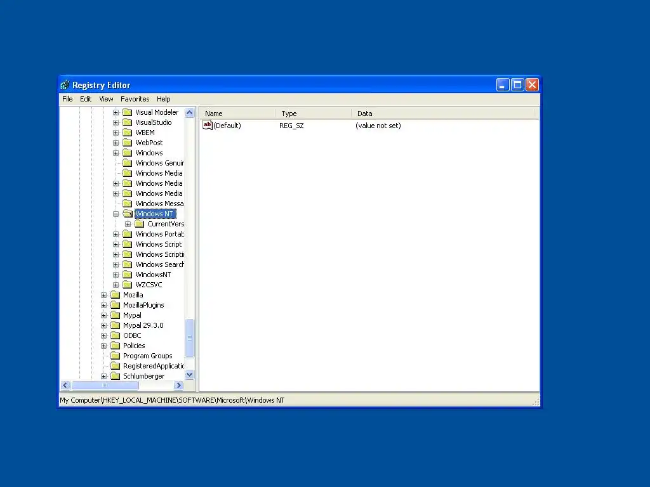The height and width of the screenshot is (487, 650).
Task: Open the File menu
Action: (x=67, y=99)
